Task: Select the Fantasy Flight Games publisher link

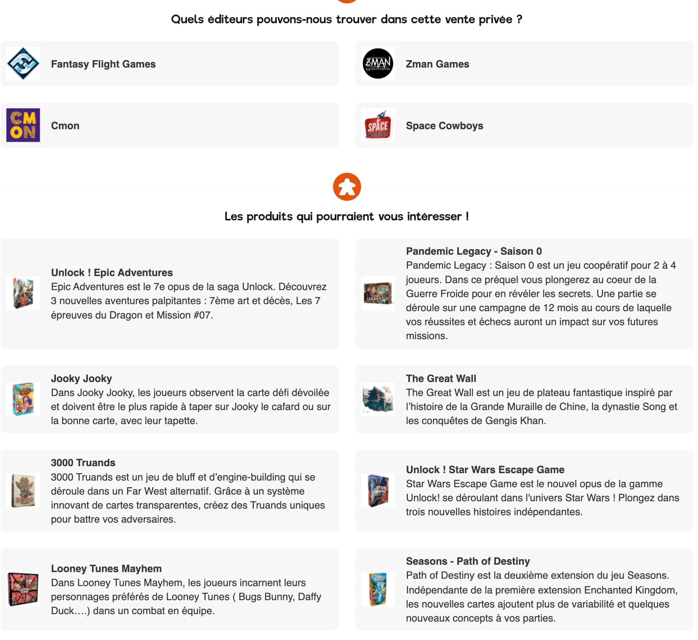Action: point(103,64)
